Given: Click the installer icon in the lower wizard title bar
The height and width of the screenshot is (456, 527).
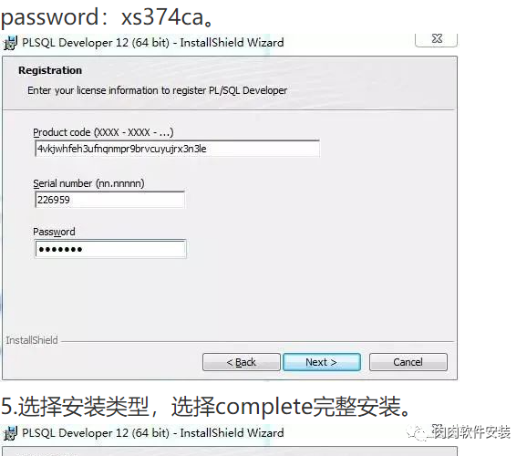Looking at the screenshot, I should 10,433.
